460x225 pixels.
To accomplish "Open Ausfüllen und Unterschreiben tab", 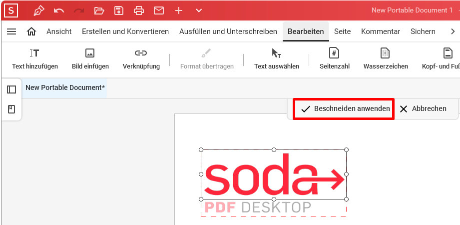I will pos(228,31).
